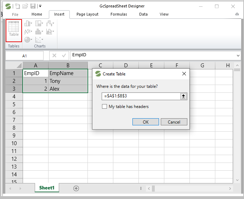Open the Customize Quick Access Toolbar arrow
Viewport: 244px width, 199px height.
pyautogui.click(x=40, y=6)
